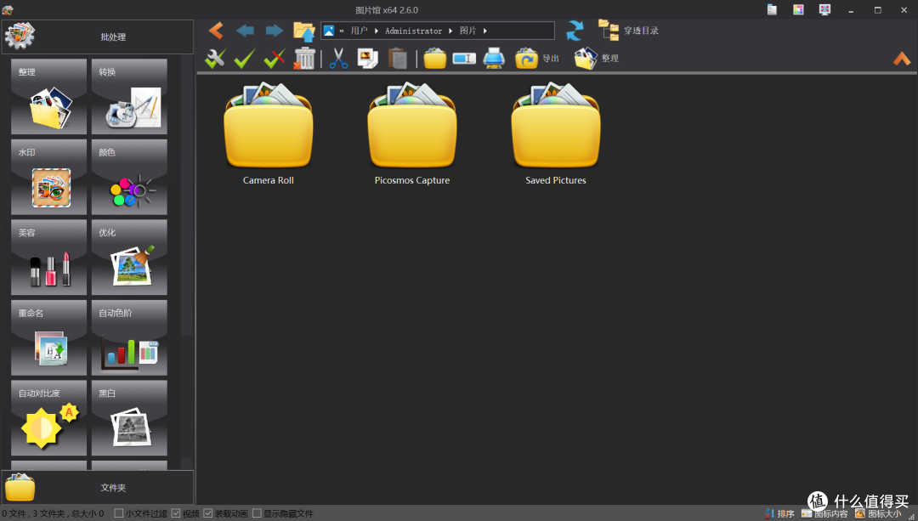Cut selection with scissors icon

pyautogui.click(x=338, y=58)
